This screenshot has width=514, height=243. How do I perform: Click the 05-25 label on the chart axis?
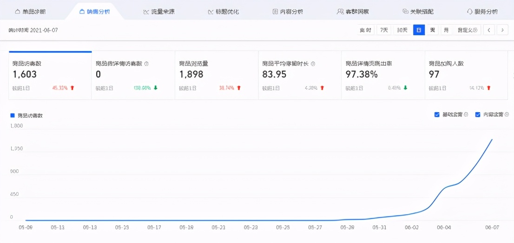tap(283, 227)
